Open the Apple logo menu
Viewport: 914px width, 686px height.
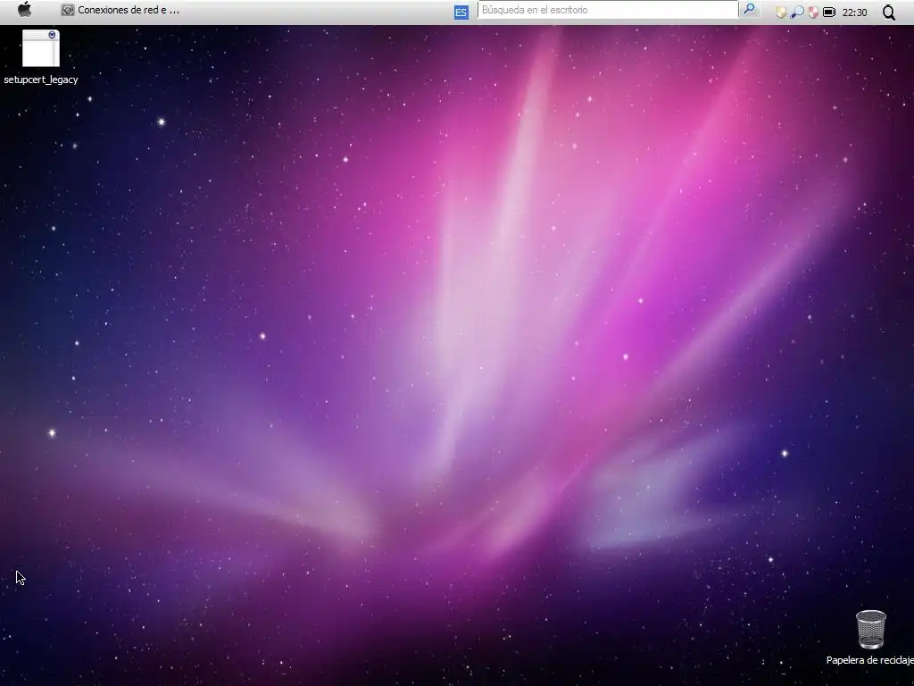[24, 10]
